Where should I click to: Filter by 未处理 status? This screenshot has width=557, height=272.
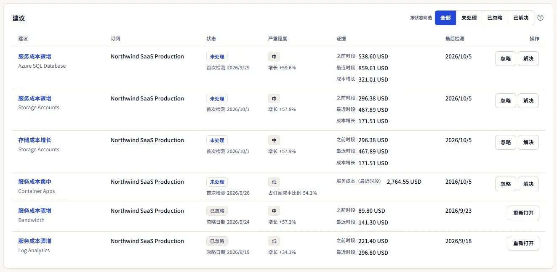pyautogui.click(x=469, y=18)
